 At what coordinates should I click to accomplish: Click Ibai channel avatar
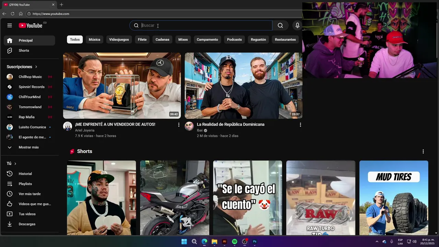(x=189, y=126)
